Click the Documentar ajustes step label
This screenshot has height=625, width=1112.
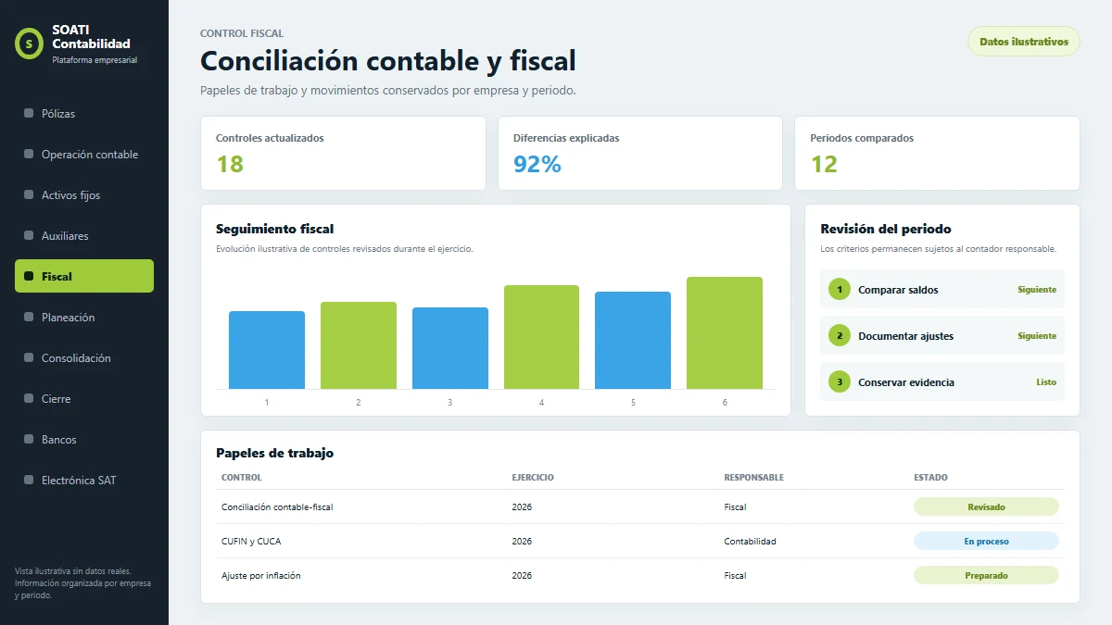click(x=905, y=336)
